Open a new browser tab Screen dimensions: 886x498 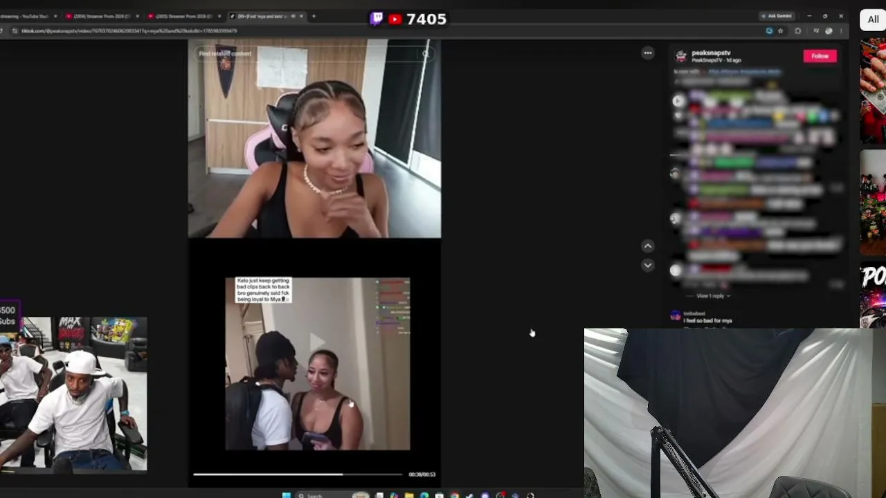pos(314,16)
